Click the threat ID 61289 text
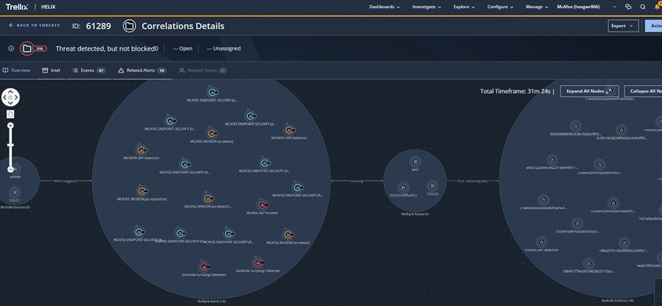The image size is (662, 306). click(99, 26)
